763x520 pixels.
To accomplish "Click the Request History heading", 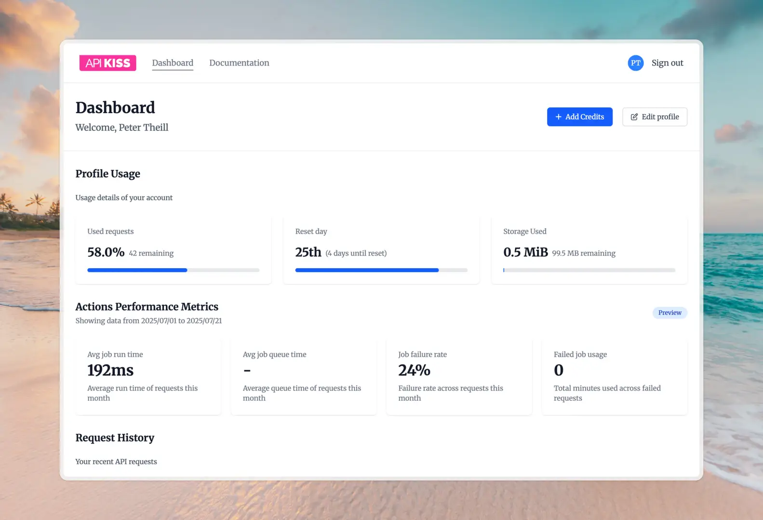I will coord(115,438).
